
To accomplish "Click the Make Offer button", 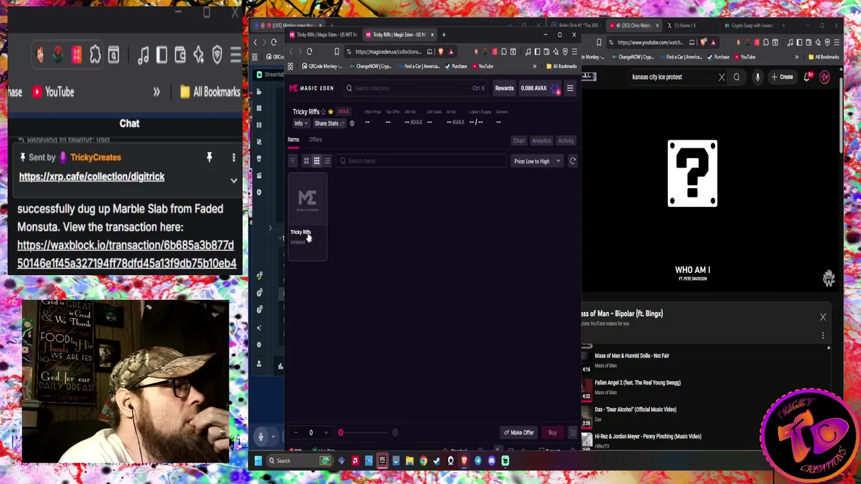I will (x=519, y=433).
